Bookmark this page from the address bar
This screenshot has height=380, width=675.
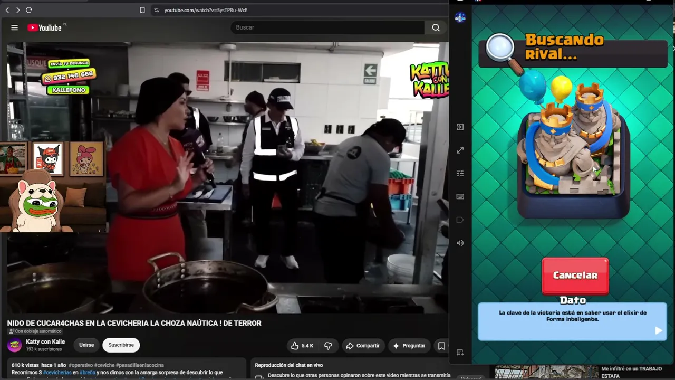pos(142,10)
